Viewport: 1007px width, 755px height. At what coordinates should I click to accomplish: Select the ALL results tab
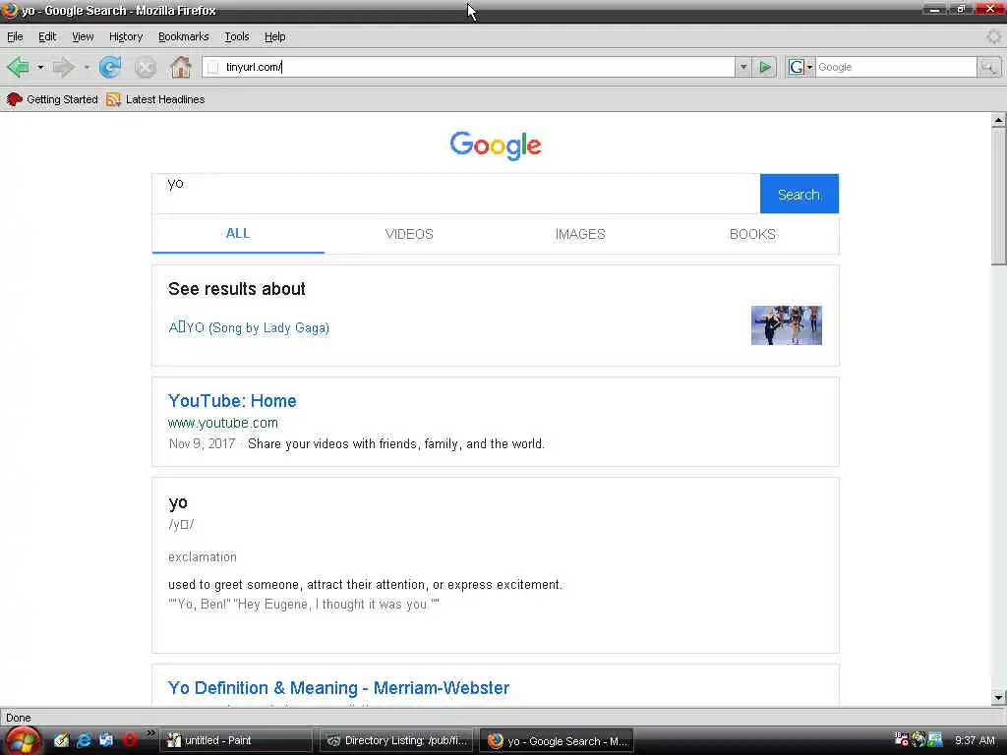(x=238, y=234)
